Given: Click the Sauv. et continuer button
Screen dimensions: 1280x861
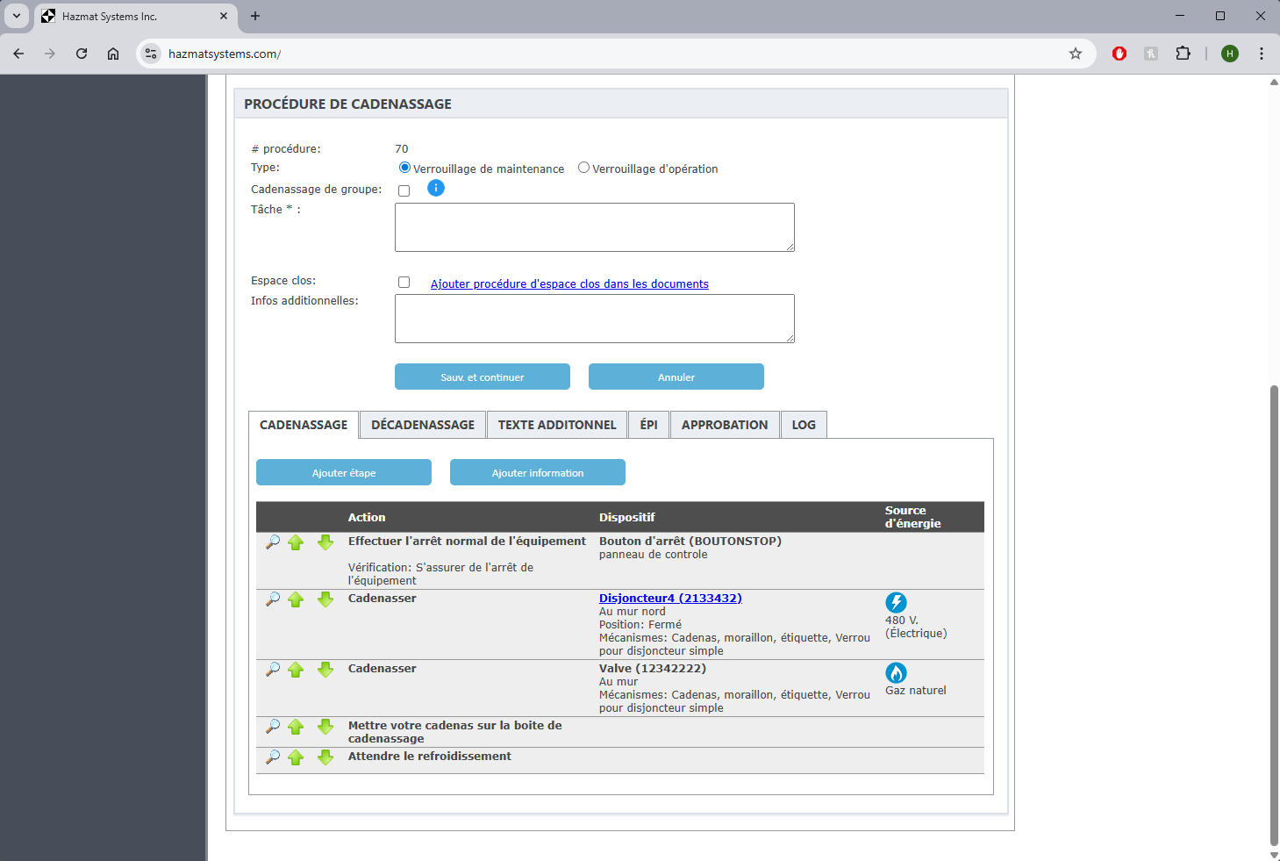Looking at the screenshot, I should (483, 377).
